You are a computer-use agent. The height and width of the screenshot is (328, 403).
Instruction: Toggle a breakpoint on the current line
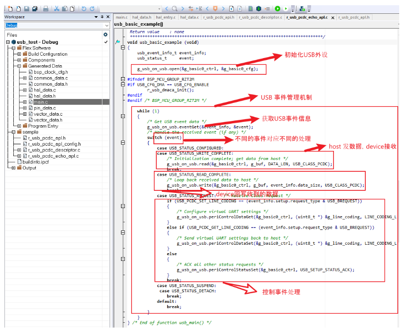pyautogui.click(x=267, y=9)
